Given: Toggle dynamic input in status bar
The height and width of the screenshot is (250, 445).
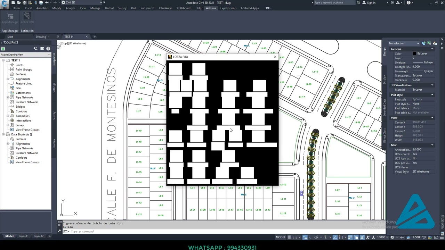Looking at the screenshot, I should tap(305, 237).
